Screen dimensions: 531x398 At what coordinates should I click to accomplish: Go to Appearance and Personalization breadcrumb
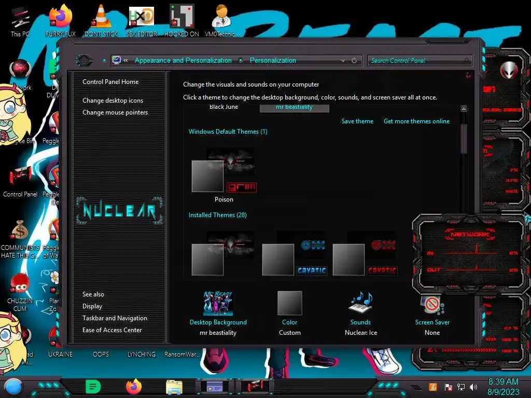pos(183,60)
